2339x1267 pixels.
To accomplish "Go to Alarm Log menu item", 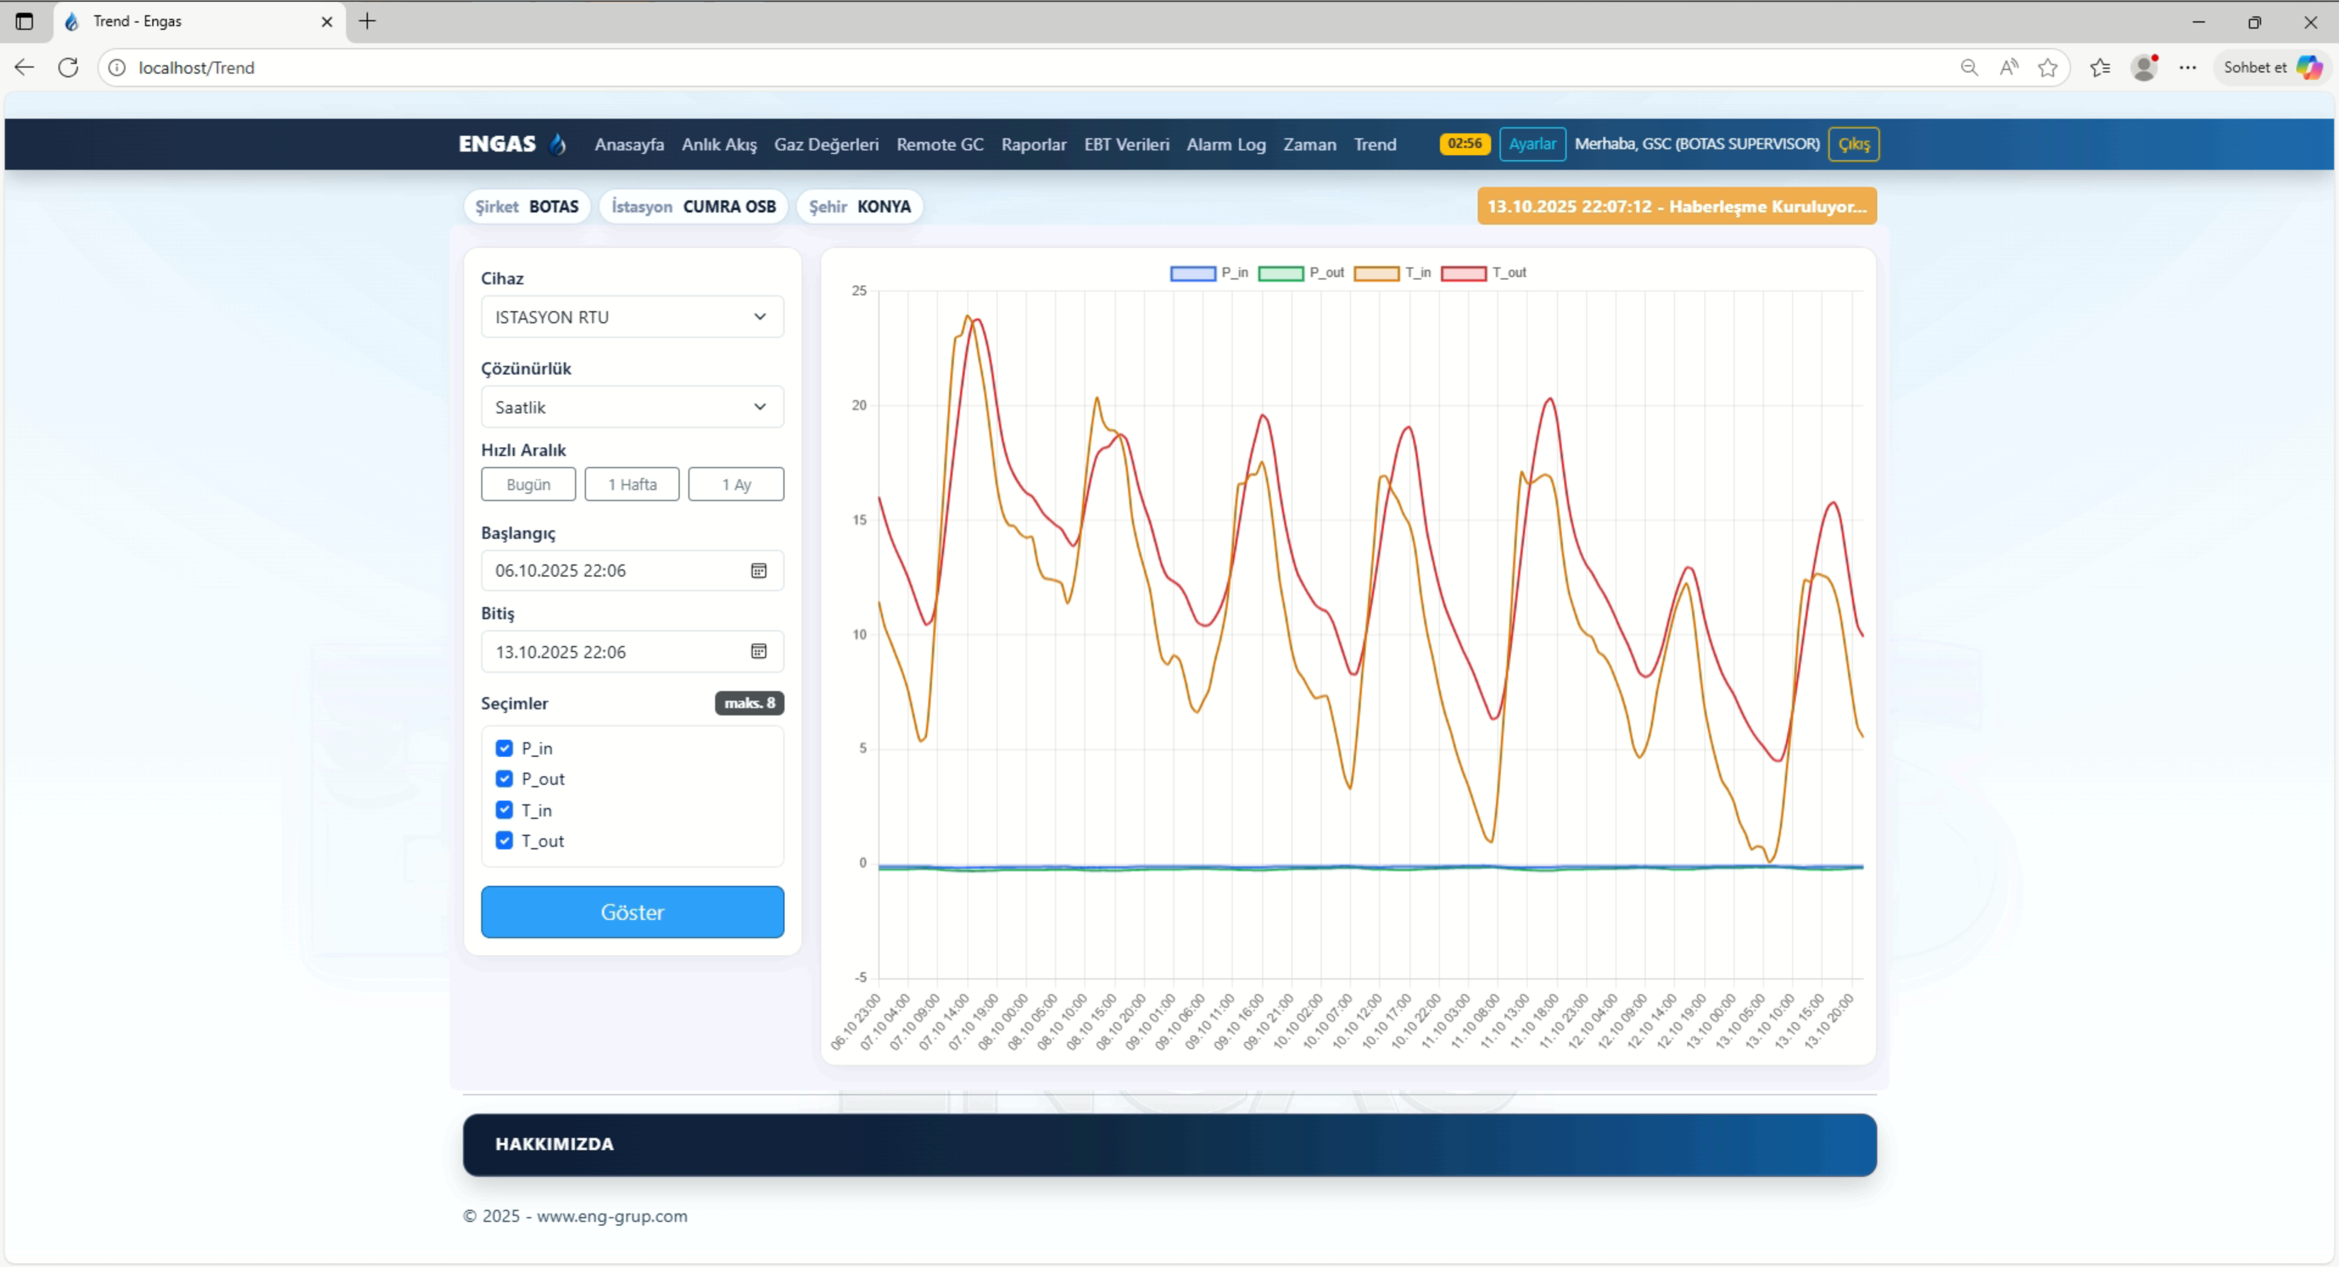I will (1225, 144).
